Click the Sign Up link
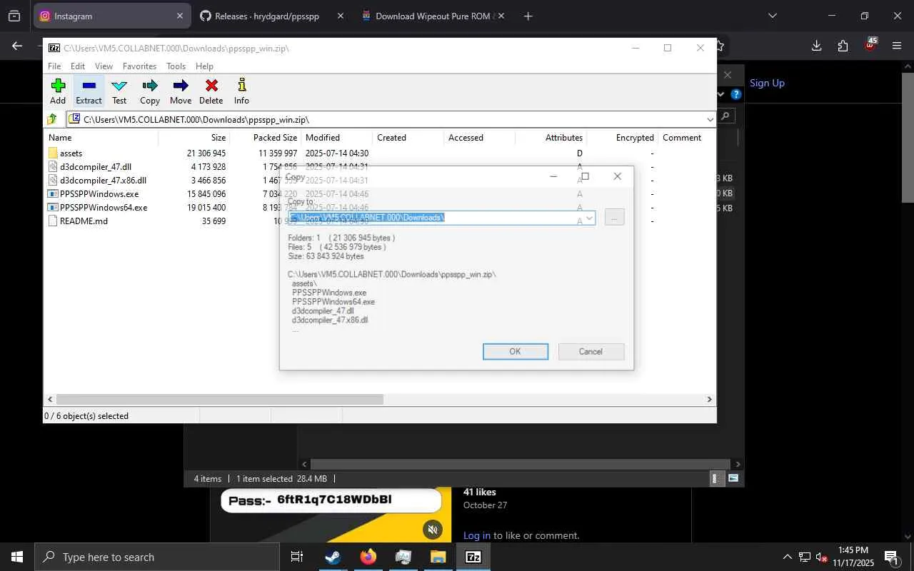Screen dimensions: 914x571 (767, 83)
